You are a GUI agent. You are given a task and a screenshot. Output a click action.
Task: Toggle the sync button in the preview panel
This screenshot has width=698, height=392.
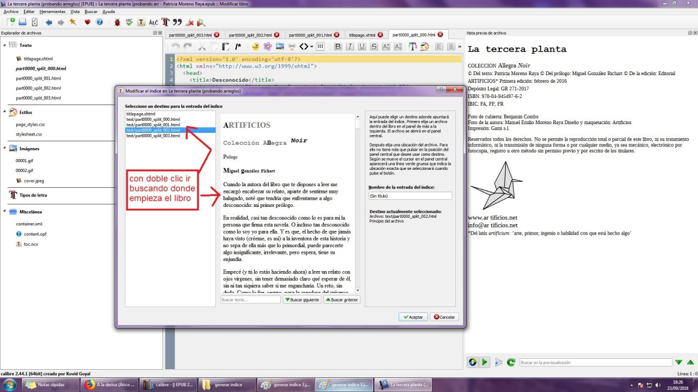(473, 362)
